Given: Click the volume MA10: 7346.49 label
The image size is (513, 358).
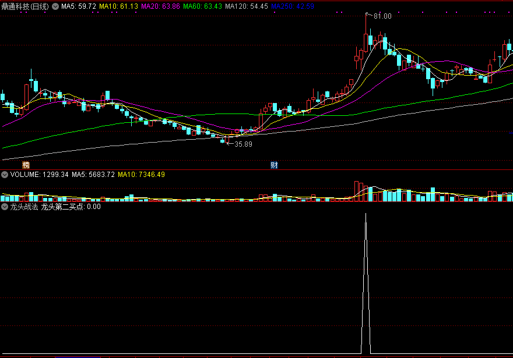Looking at the screenshot, I should click(141, 175).
